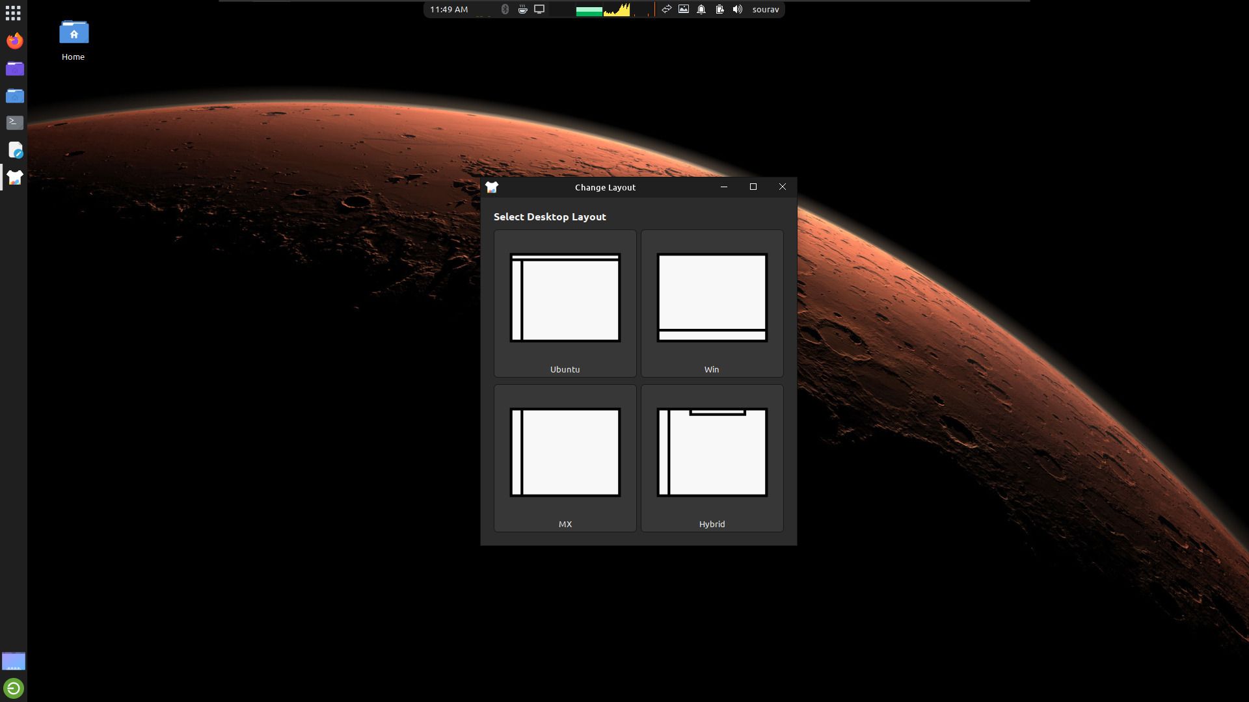Choose the Hybrid layout option
Screen dimensions: 1249x702
[712, 453]
